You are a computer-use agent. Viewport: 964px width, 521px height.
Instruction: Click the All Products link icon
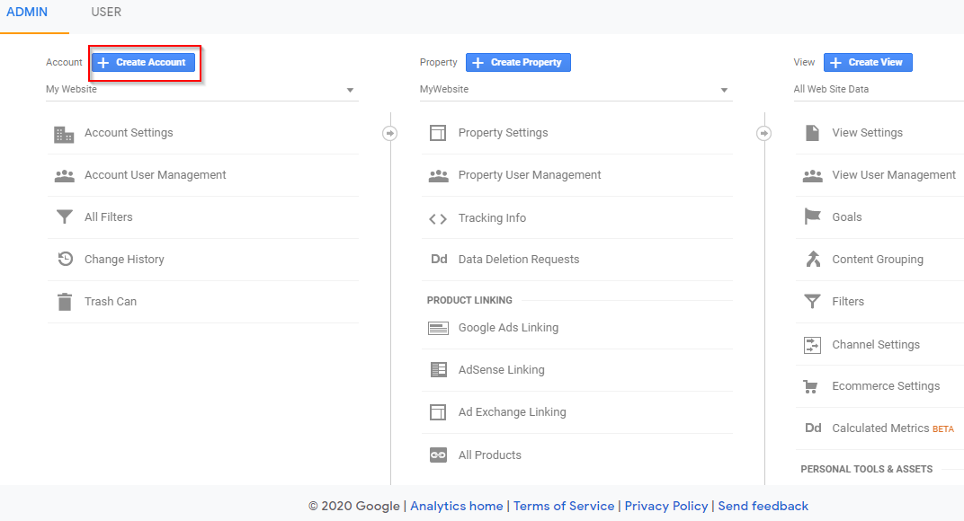click(438, 455)
